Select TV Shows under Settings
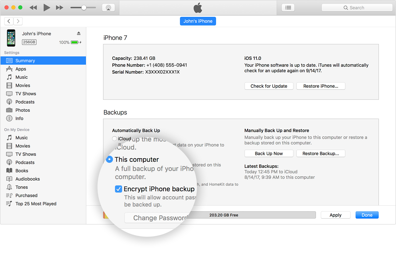396x254 pixels. 43,93
